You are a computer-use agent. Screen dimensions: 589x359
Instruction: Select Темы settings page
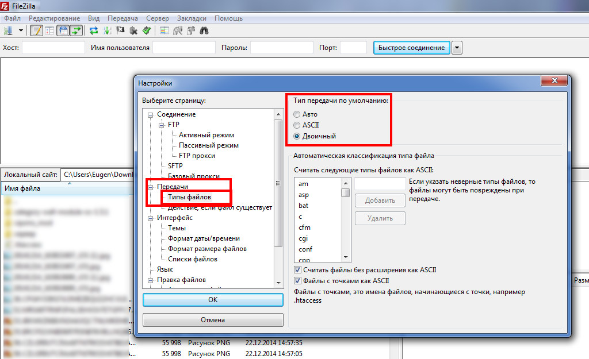pos(177,228)
